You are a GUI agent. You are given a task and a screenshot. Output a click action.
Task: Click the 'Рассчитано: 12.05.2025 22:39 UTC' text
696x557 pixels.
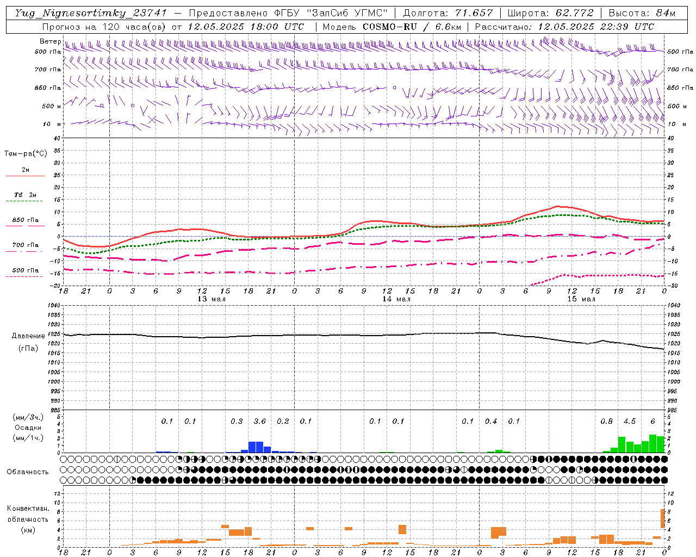[564, 27]
